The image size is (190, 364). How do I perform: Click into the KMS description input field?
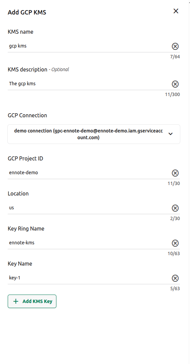pyautogui.click(x=89, y=84)
